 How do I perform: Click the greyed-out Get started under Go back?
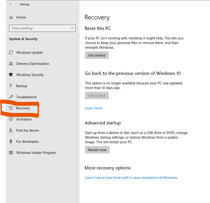point(97,95)
